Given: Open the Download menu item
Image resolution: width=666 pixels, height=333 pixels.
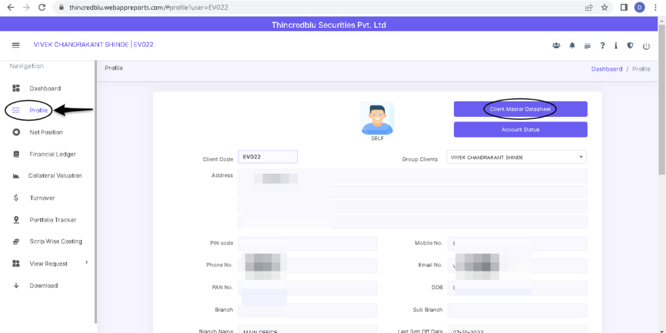Looking at the screenshot, I should point(44,286).
